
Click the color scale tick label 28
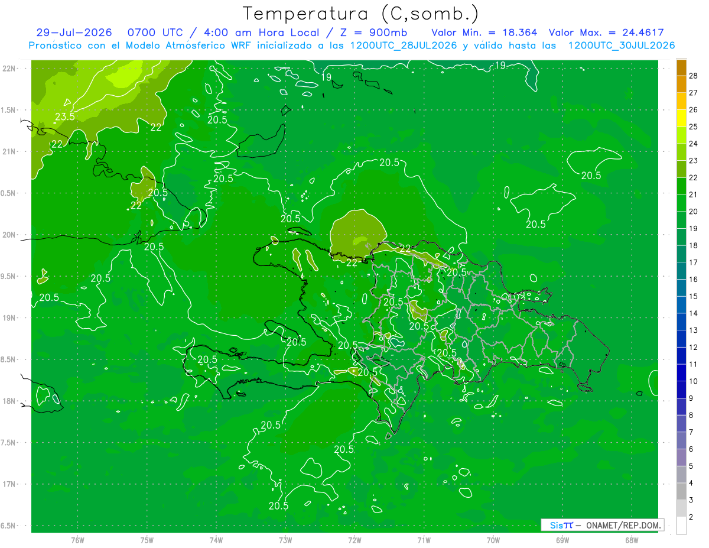click(694, 76)
